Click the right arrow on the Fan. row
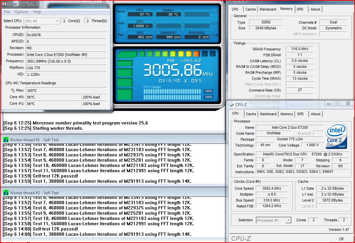The width and height of the screenshot is (355, 243). point(217,35)
